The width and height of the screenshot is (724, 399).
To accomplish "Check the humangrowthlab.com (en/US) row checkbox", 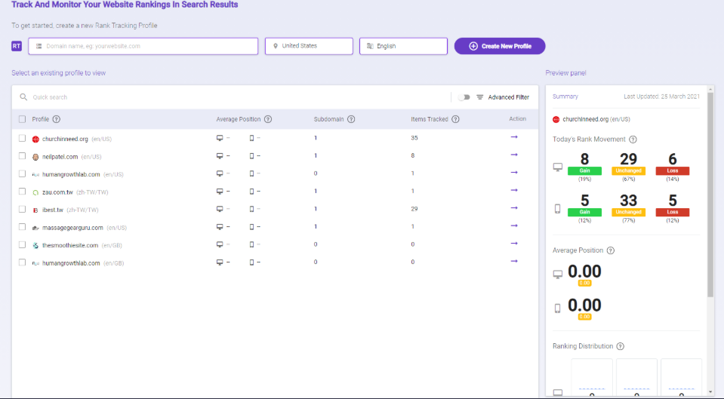I will coord(22,174).
